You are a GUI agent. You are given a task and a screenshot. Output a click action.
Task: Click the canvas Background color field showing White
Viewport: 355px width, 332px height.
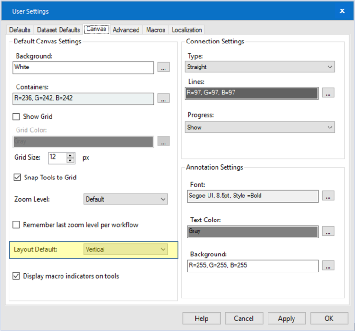click(x=83, y=68)
